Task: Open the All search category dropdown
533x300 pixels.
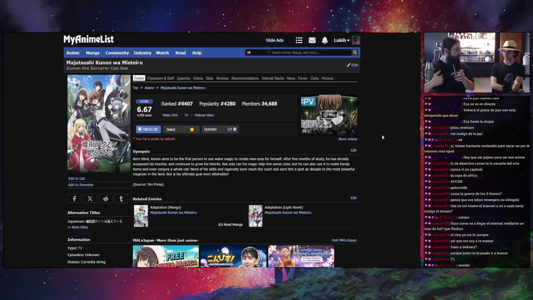Action: [x=257, y=52]
